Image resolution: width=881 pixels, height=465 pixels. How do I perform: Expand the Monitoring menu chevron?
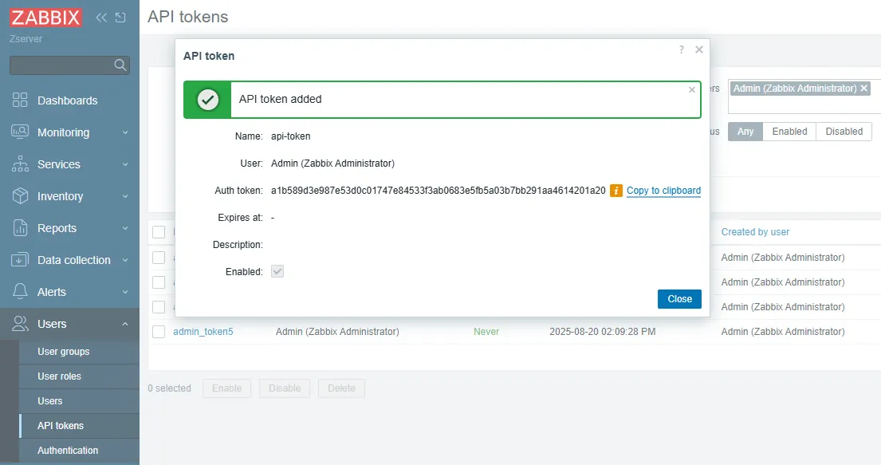[x=125, y=132]
